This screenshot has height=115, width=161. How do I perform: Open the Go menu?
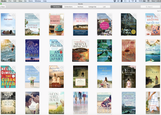25,1
